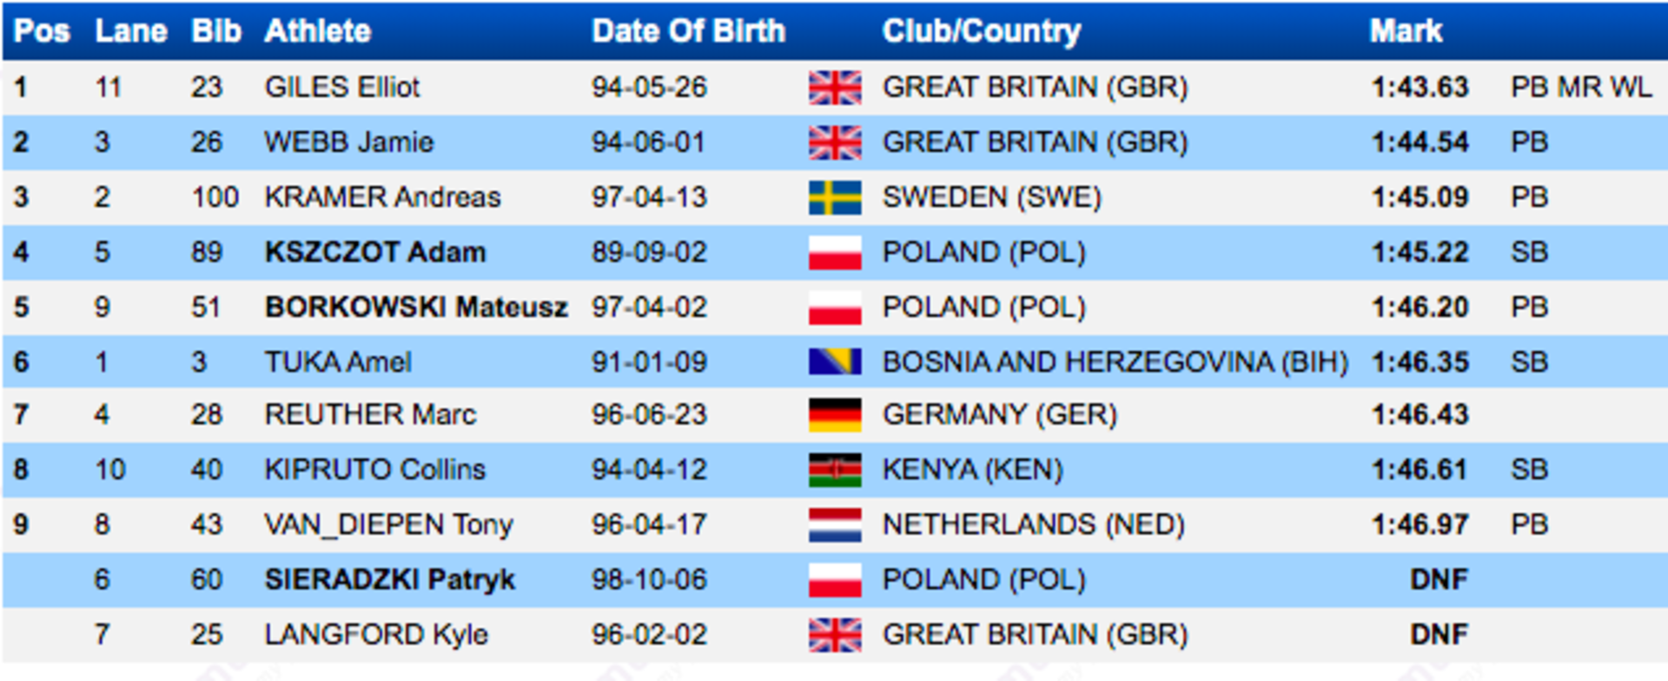
Task: Click the Great Britain flag beside LANGFORD Kyle
Action: click(x=835, y=635)
